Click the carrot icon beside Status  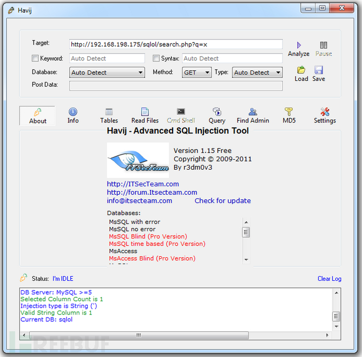pyautogui.click(x=24, y=278)
